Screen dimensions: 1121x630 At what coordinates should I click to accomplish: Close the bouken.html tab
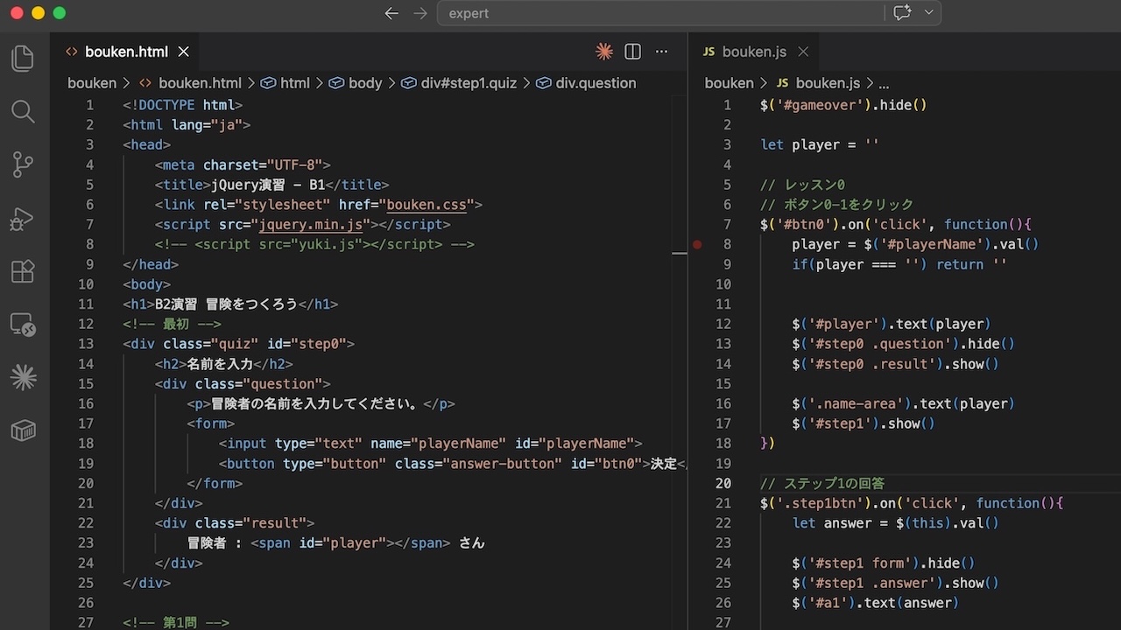[x=184, y=52]
